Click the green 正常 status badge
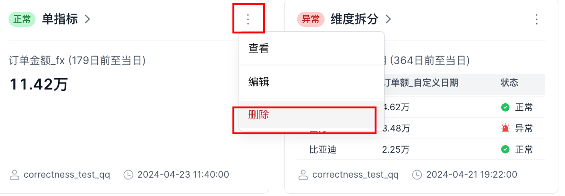This screenshot has height=196, width=565. (22, 19)
